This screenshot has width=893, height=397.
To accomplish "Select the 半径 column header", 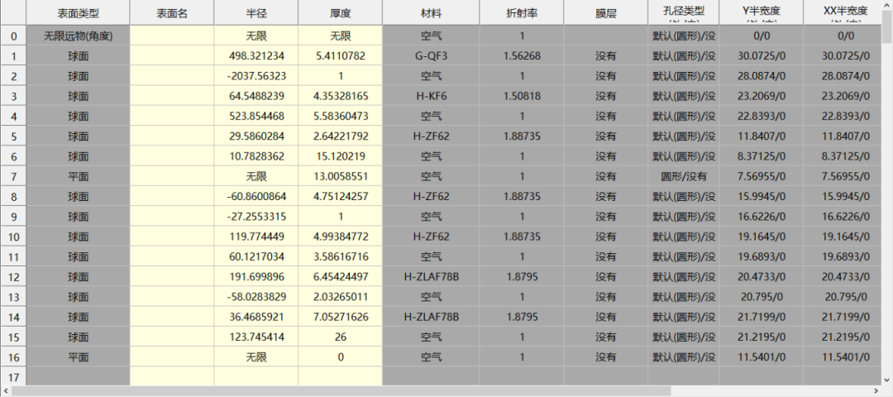I will pos(256,12).
